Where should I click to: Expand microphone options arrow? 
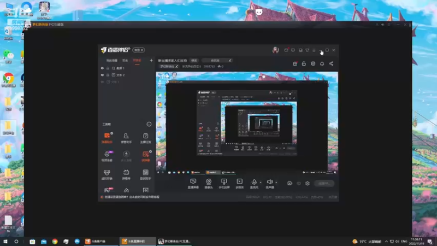tap(261, 183)
